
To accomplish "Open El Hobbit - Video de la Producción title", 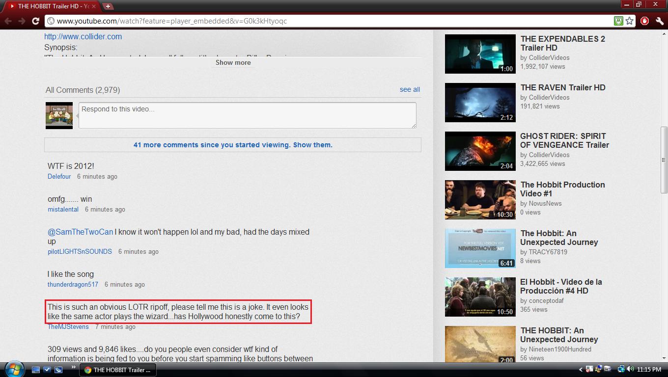I will [561, 286].
